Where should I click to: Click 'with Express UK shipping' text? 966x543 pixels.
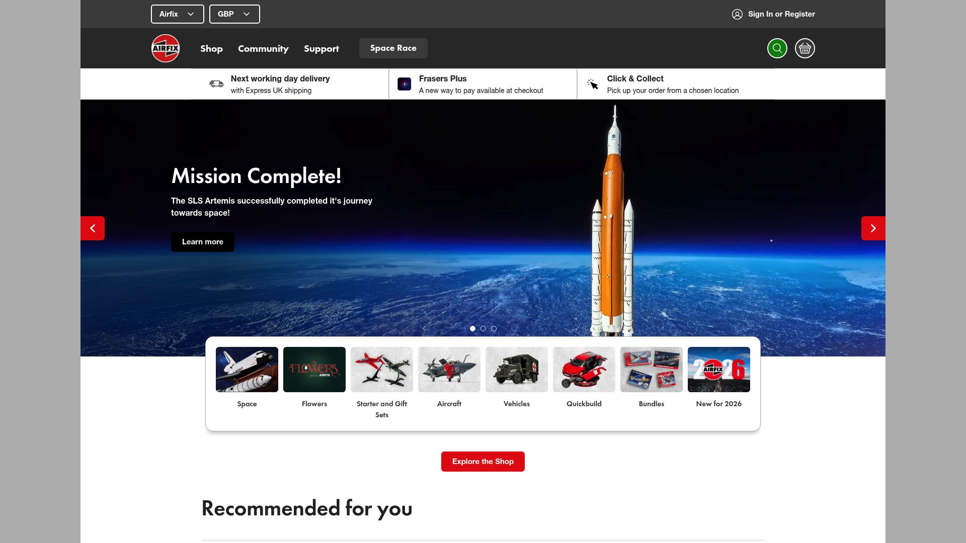click(x=271, y=90)
